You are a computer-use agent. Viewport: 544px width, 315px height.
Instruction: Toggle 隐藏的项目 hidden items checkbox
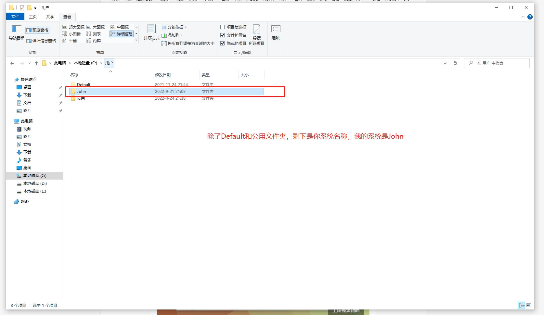pyautogui.click(x=233, y=44)
